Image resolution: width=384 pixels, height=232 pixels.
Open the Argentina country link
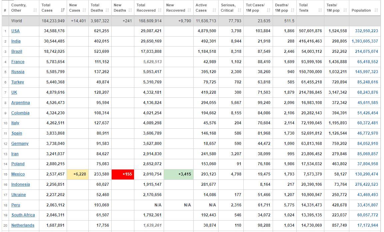click(21, 103)
